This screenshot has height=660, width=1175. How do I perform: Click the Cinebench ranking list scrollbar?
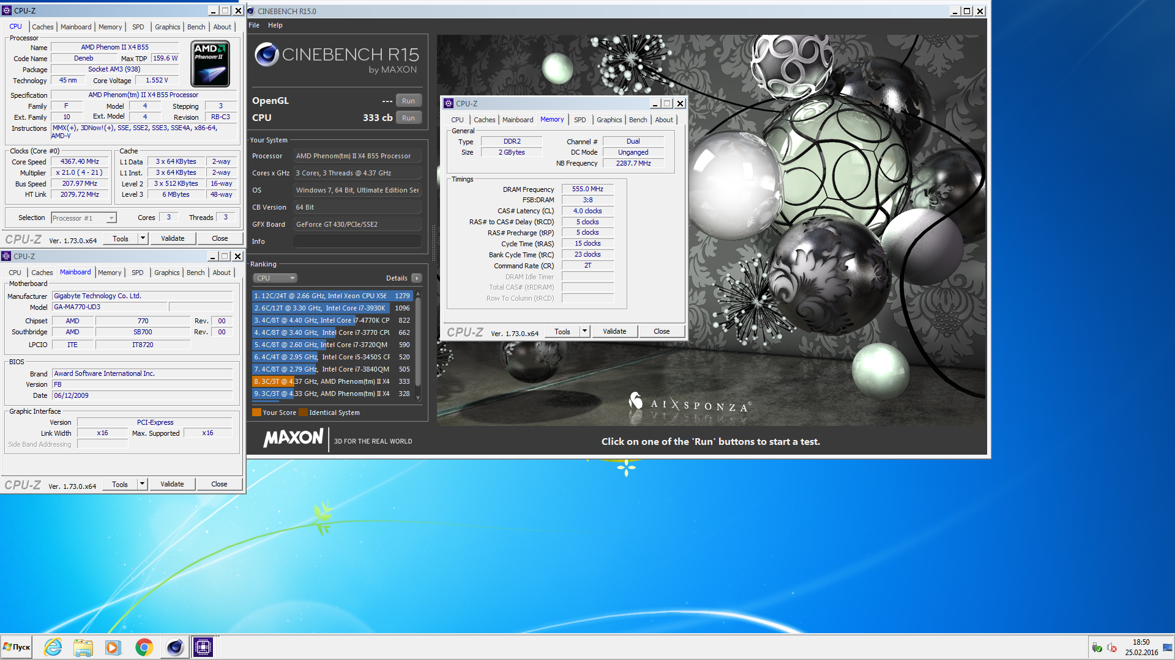418,345
